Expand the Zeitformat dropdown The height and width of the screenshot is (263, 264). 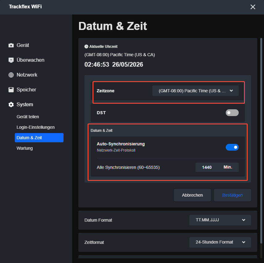click(x=220, y=242)
